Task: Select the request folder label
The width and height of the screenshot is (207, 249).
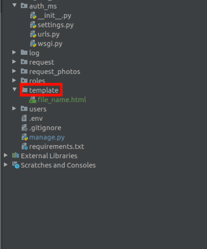Action: tap(42, 63)
